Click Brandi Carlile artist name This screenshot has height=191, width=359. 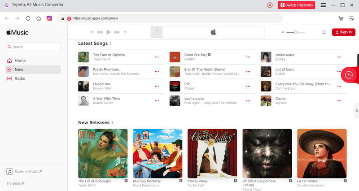coord(103,103)
